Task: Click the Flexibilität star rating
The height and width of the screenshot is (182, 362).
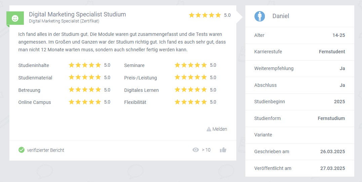Action: coord(191,102)
